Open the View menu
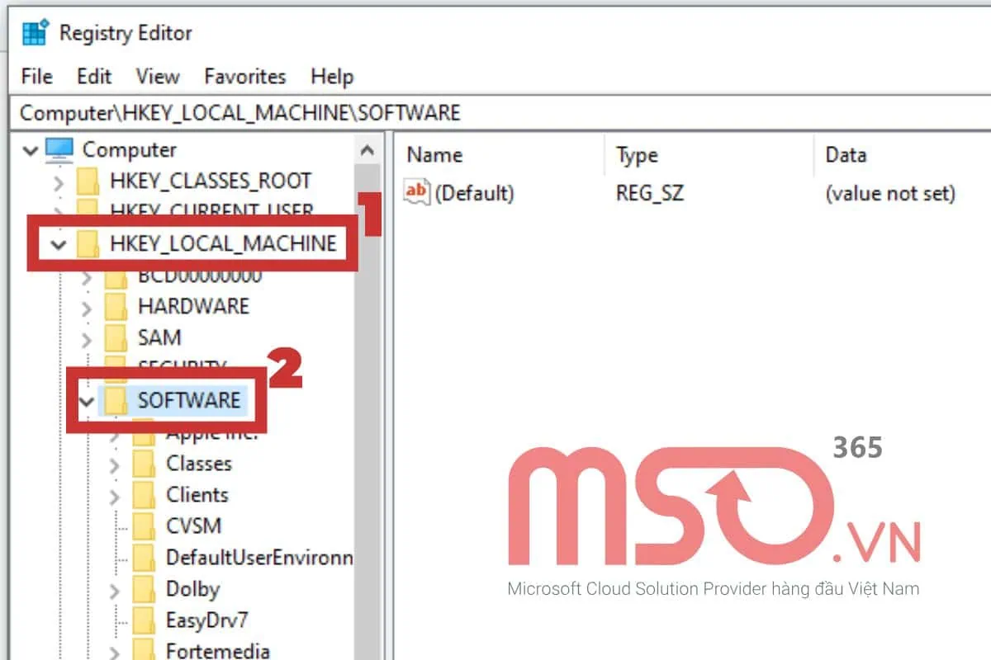This screenshot has width=991, height=660. click(156, 76)
